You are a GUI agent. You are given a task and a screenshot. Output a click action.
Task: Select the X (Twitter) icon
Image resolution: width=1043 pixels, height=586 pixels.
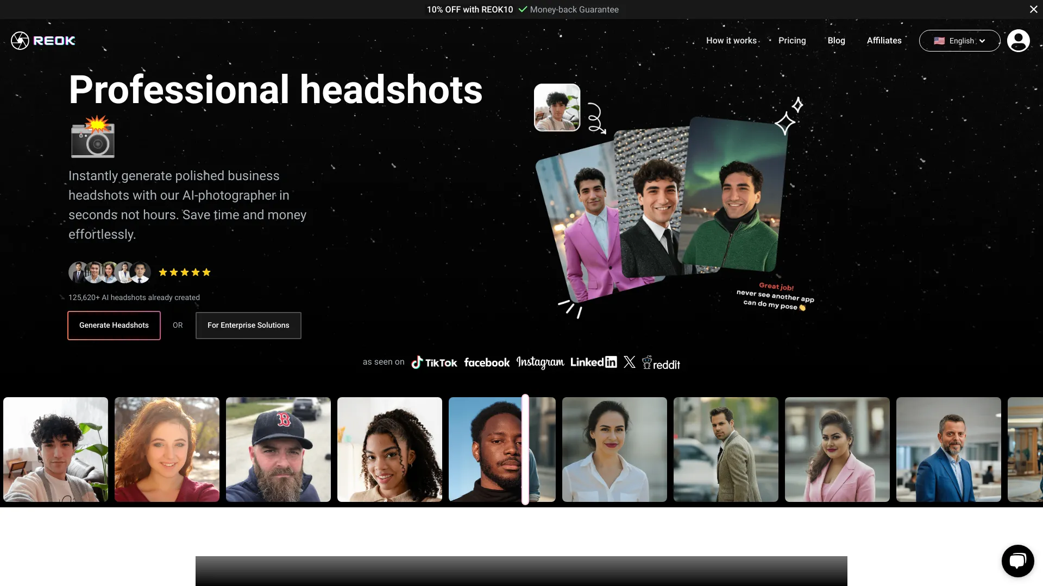[629, 362]
